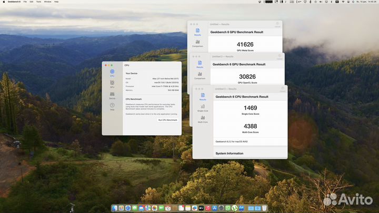Click the Run CPU Benchmark button
379x213 pixels.
(168, 120)
